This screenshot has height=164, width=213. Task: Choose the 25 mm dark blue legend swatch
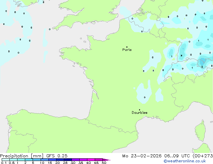[68, 160]
